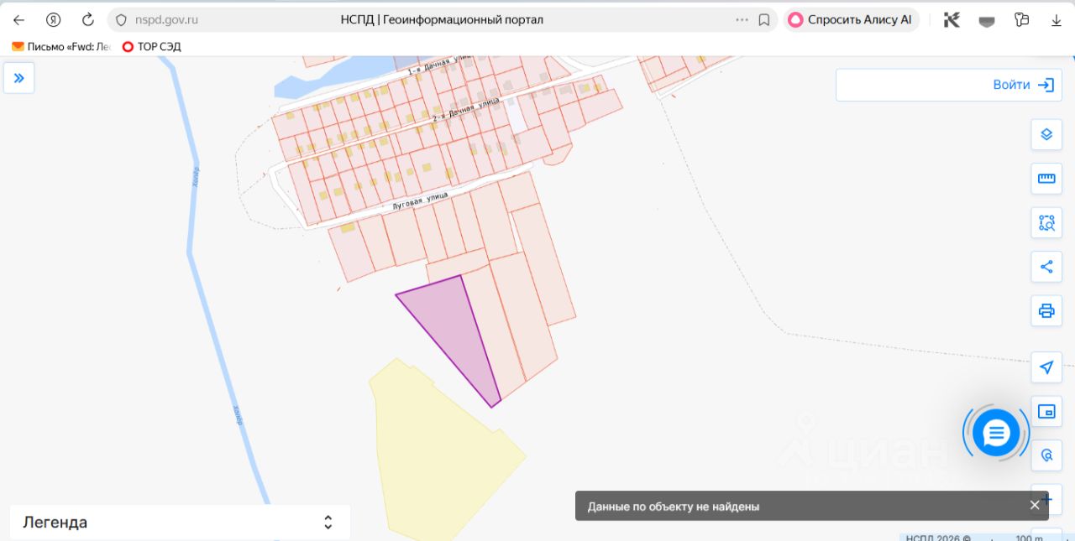This screenshot has height=541, width=1075.
Task: Open the page options three-dot menu
Action: (742, 19)
